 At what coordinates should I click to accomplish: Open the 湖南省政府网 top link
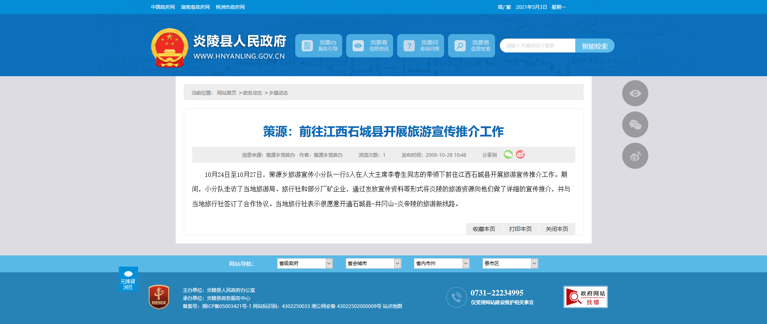coord(195,7)
